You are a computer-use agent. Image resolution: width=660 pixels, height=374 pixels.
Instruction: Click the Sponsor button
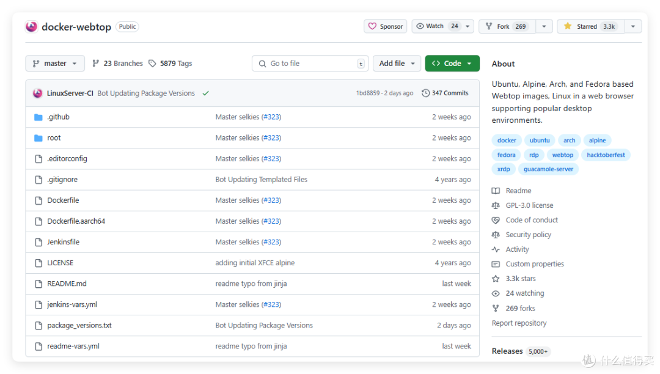(x=385, y=26)
